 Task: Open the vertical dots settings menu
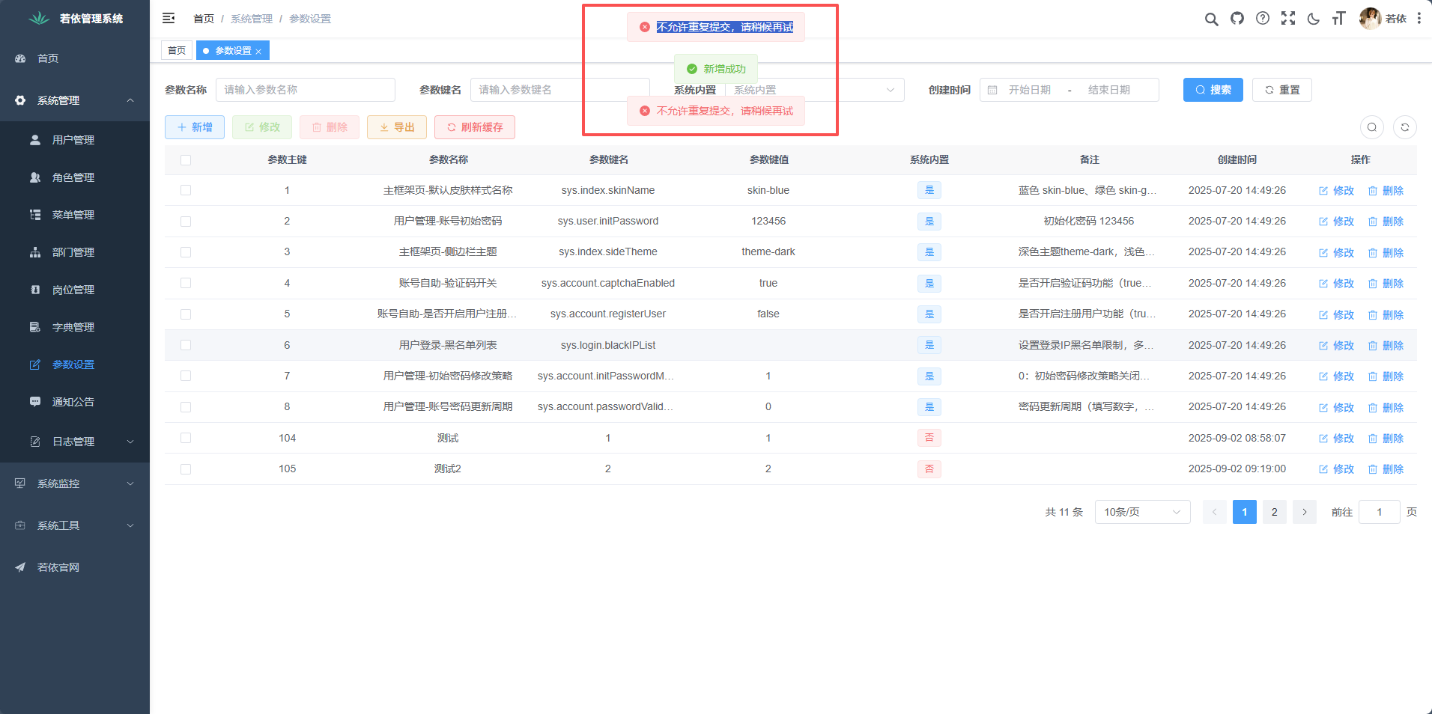point(1419,18)
